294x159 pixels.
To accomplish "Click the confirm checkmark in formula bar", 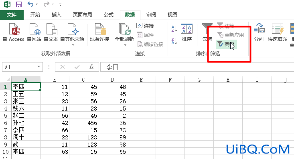I will coord(77,67).
